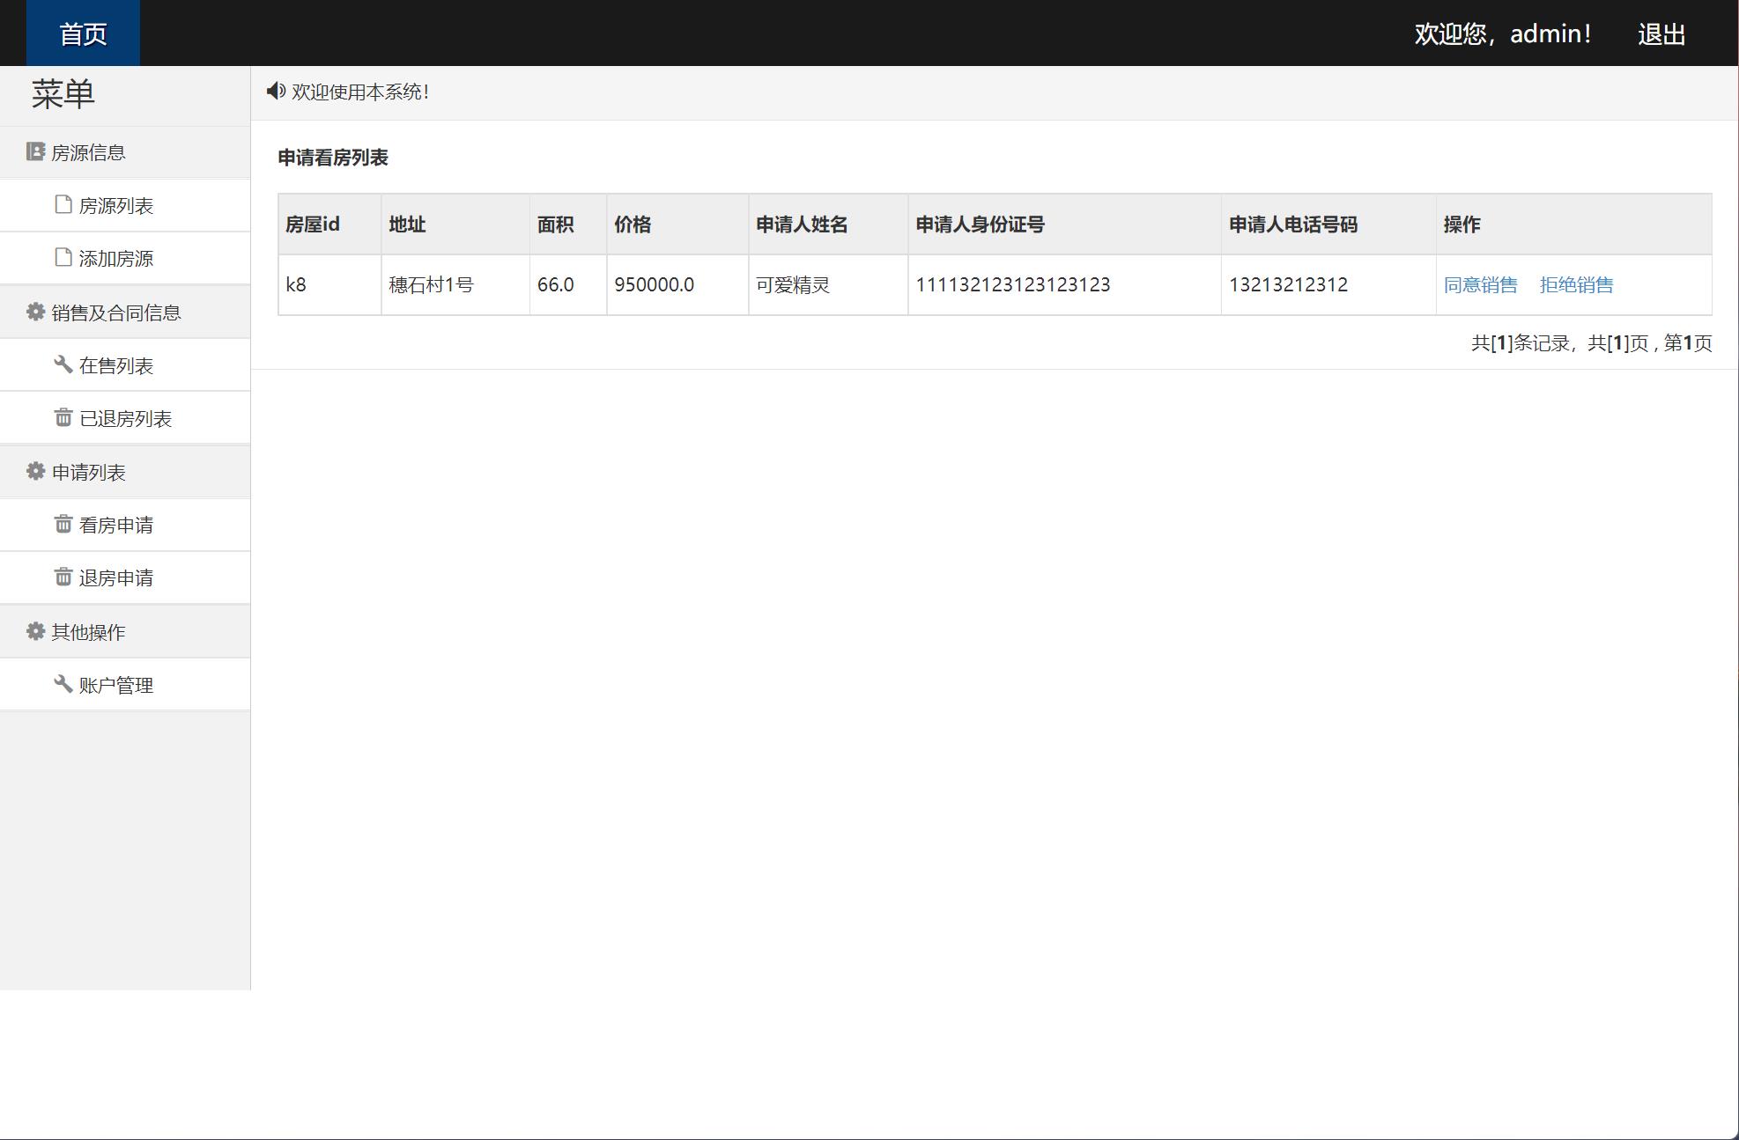Click the trash icon beside 退房申请

[63, 577]
